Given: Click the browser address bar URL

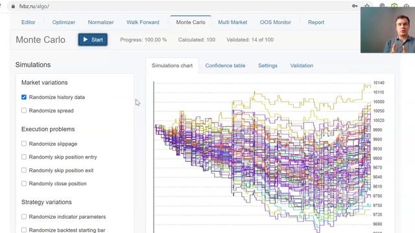Looking at the screenshot, I should point(34,6).
